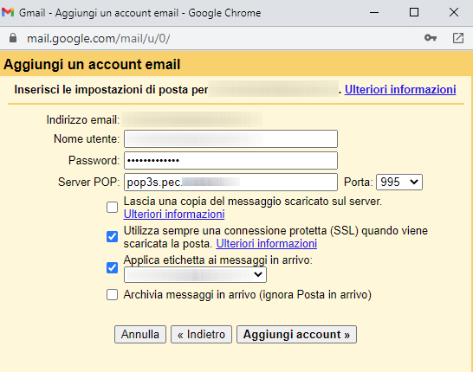Screen dimensions: 473x372
Task: Open Ulteriori informazioni link beside SSL option
Action: coord(266,243)
